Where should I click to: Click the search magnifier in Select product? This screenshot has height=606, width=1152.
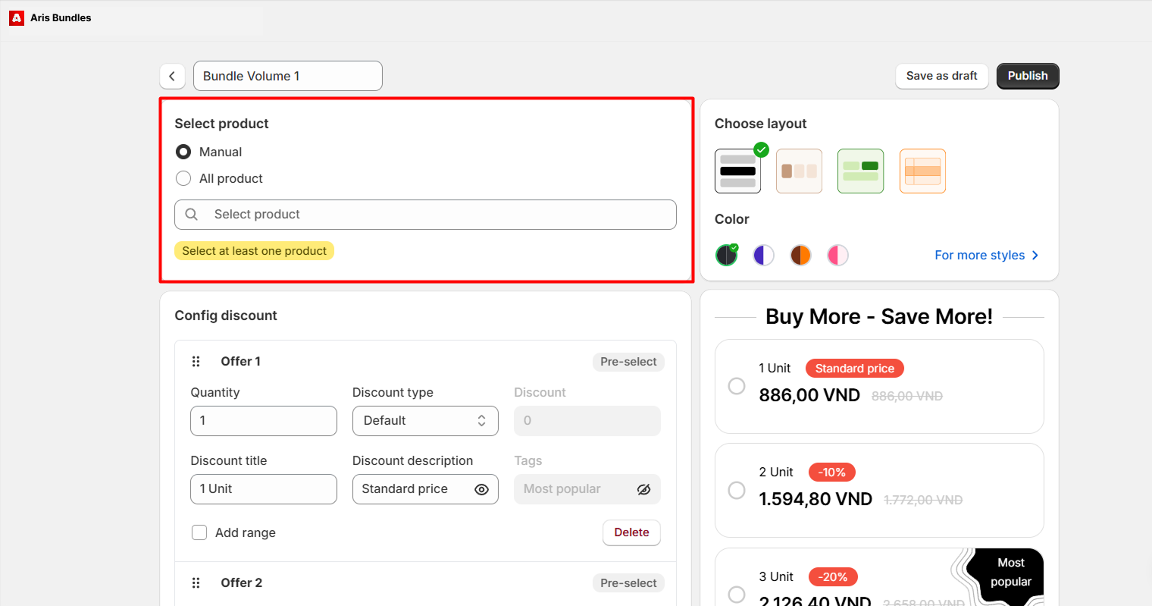pyautogui.click(x=192, y=215)
